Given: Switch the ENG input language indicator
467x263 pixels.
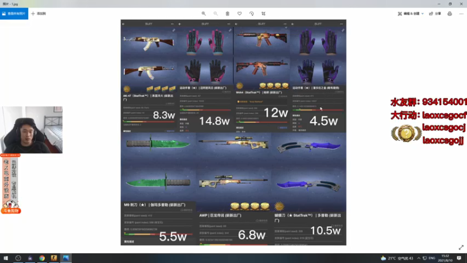Looking at the screenshot, I should [432, 258].
